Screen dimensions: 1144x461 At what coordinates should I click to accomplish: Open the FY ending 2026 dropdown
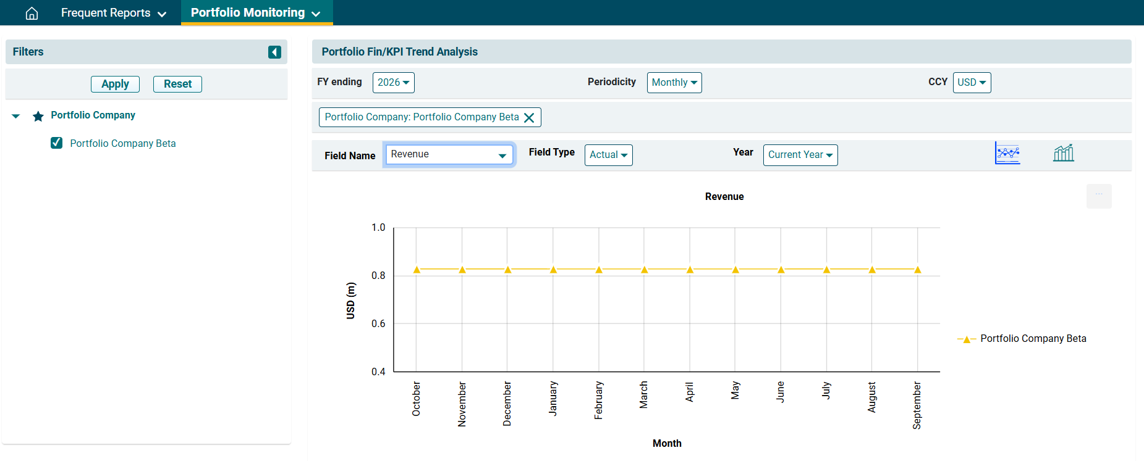tap(393, 83)
